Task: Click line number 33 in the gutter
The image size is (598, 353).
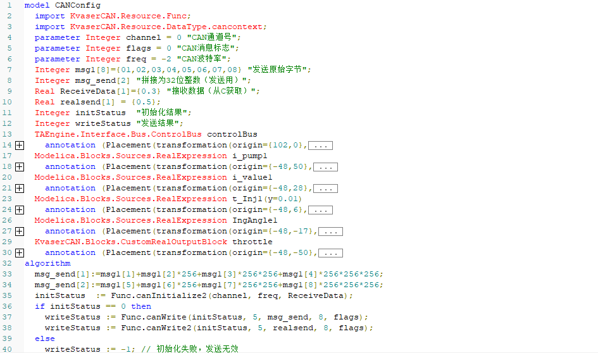Action: pos(7,274)
